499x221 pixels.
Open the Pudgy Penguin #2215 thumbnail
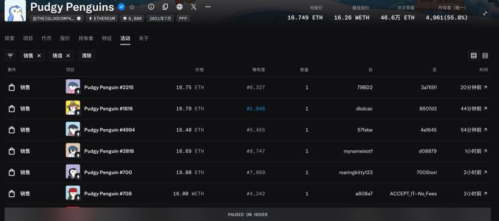[73, 86]
